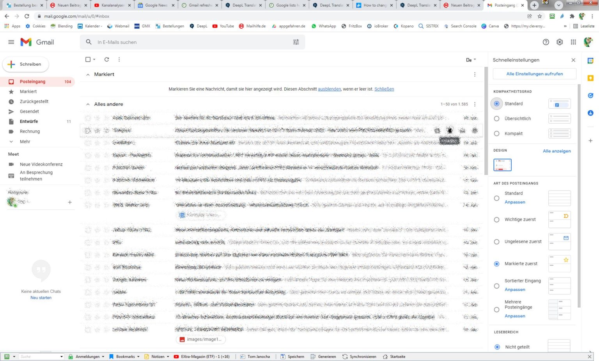
Task: Click the Schreiben compose button
Action: click(x=26, y=64)
